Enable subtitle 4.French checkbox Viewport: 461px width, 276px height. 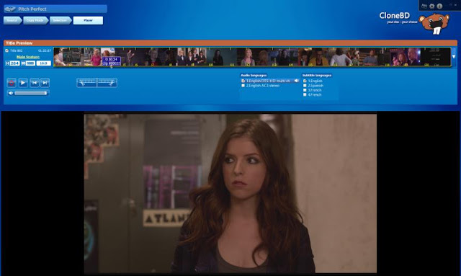click(305, 94)
